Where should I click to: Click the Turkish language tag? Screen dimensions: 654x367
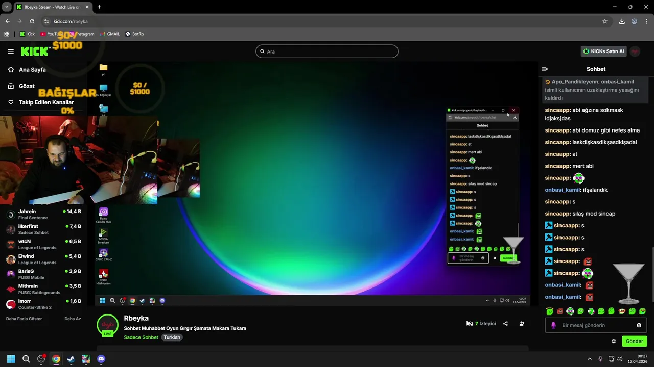(x=172, y=337)
